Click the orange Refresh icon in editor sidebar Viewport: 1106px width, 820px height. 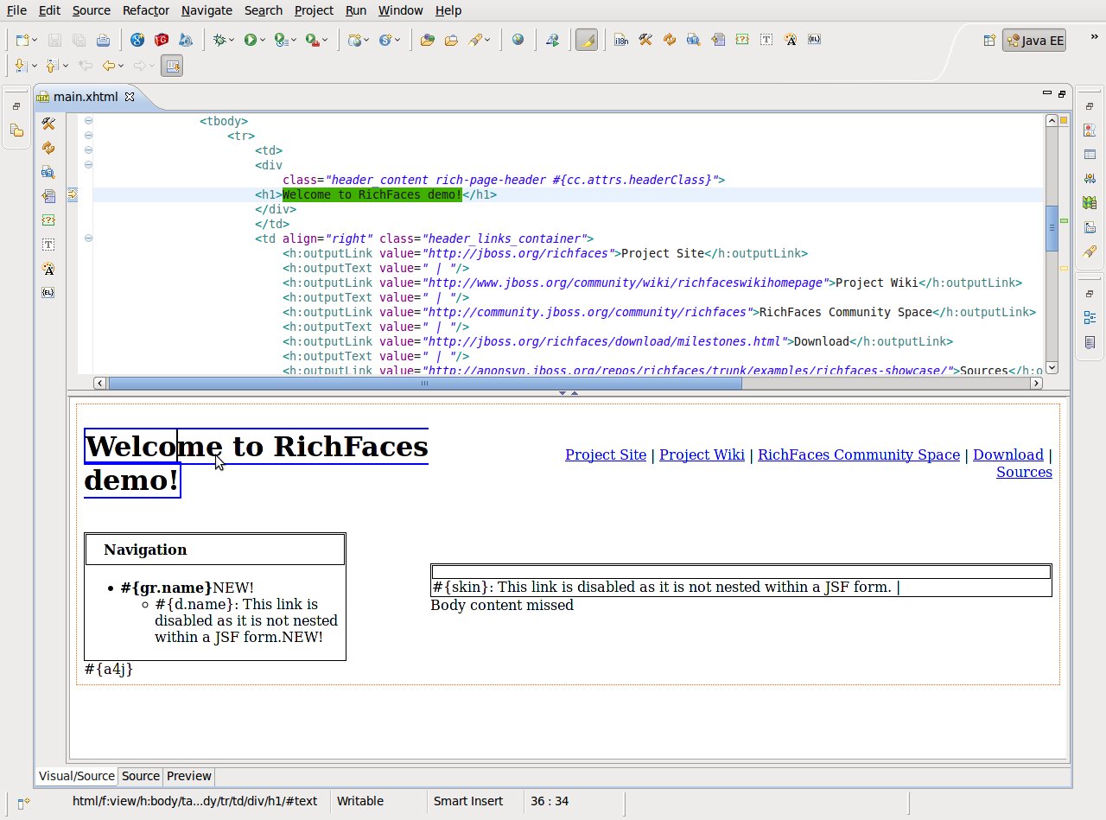(x=48, y=149)
